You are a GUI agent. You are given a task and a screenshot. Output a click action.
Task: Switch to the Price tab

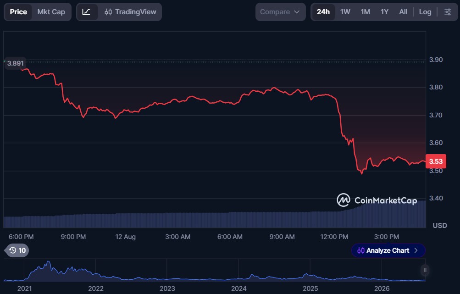[18, 12]
